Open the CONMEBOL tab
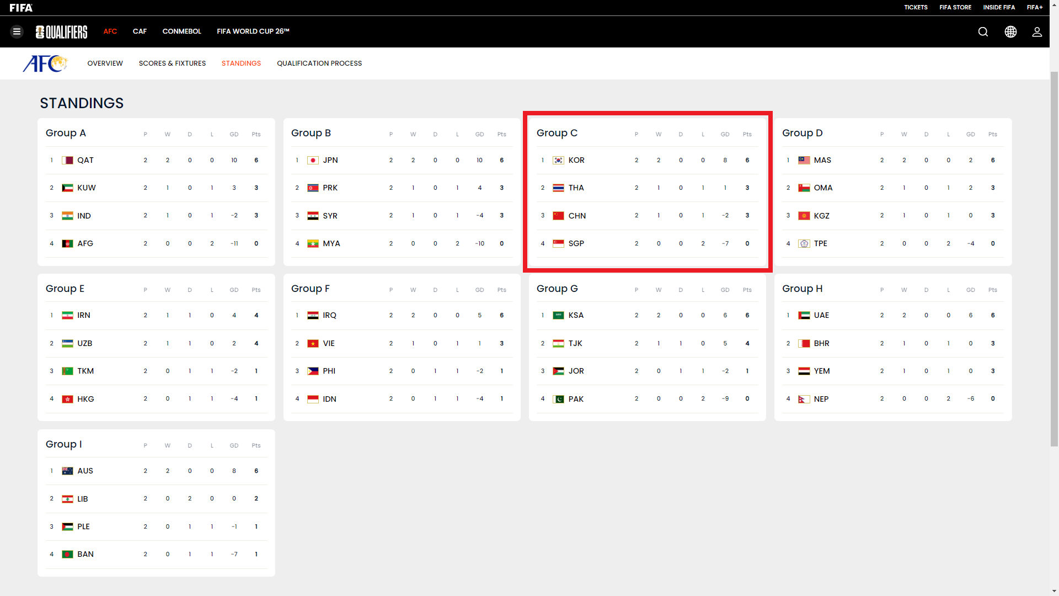The width and height of the screenshot is (1059, 596). coord(181,31)
